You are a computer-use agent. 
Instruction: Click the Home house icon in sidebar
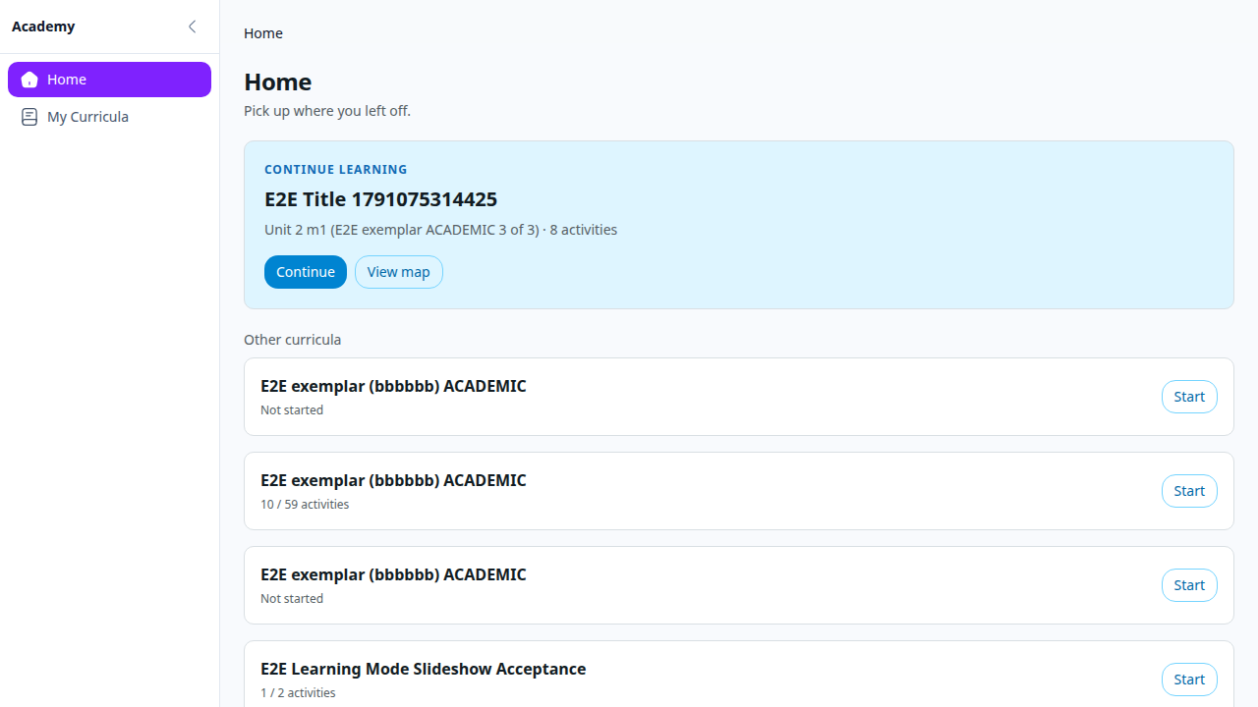(x=29, y=80)
